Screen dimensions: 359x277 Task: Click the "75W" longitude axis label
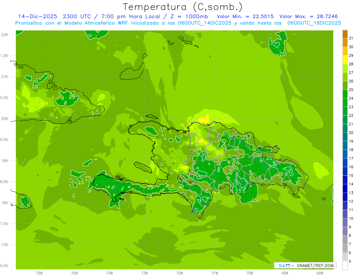click(74, 273)
